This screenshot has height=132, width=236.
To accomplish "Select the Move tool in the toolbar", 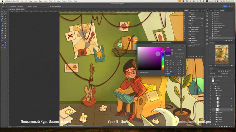I will (x=2, y=12).
